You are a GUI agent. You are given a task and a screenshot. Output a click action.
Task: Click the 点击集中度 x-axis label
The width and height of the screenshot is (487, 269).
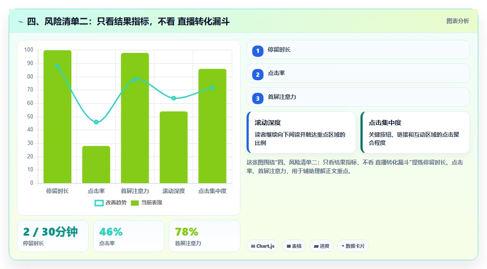[x=213, y=191]
